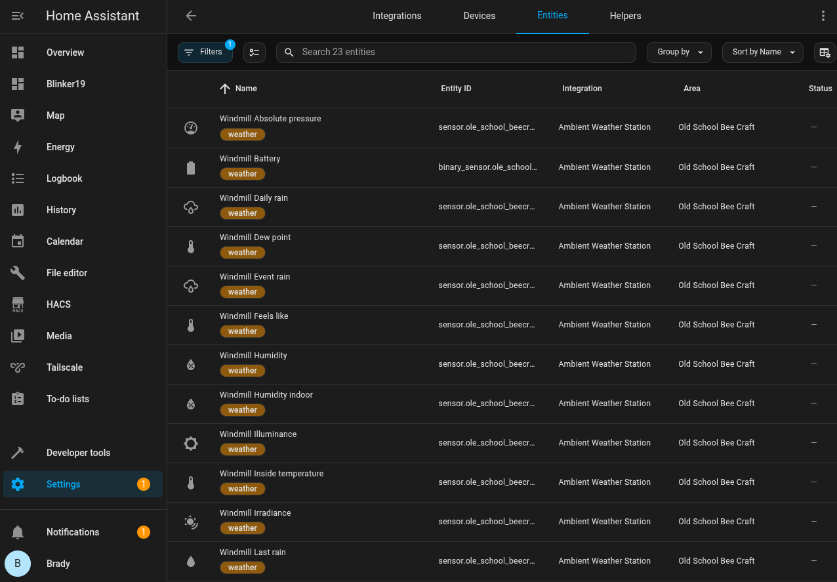Select the Entities tab

[552, 16]
